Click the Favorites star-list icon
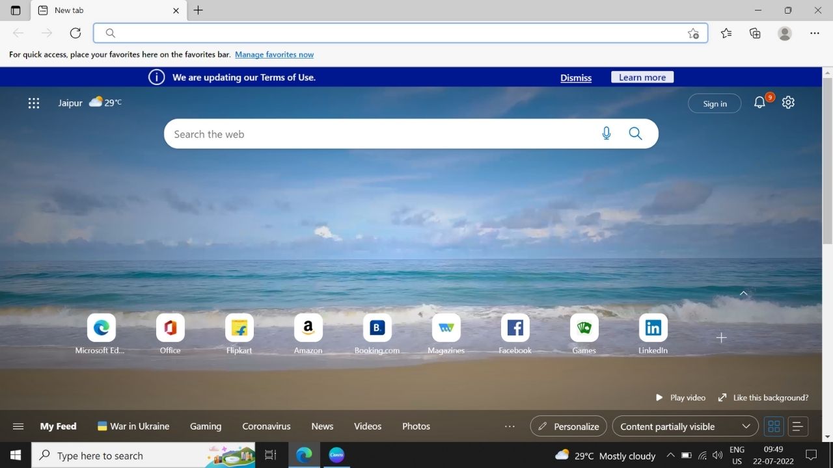 [726, 33]
